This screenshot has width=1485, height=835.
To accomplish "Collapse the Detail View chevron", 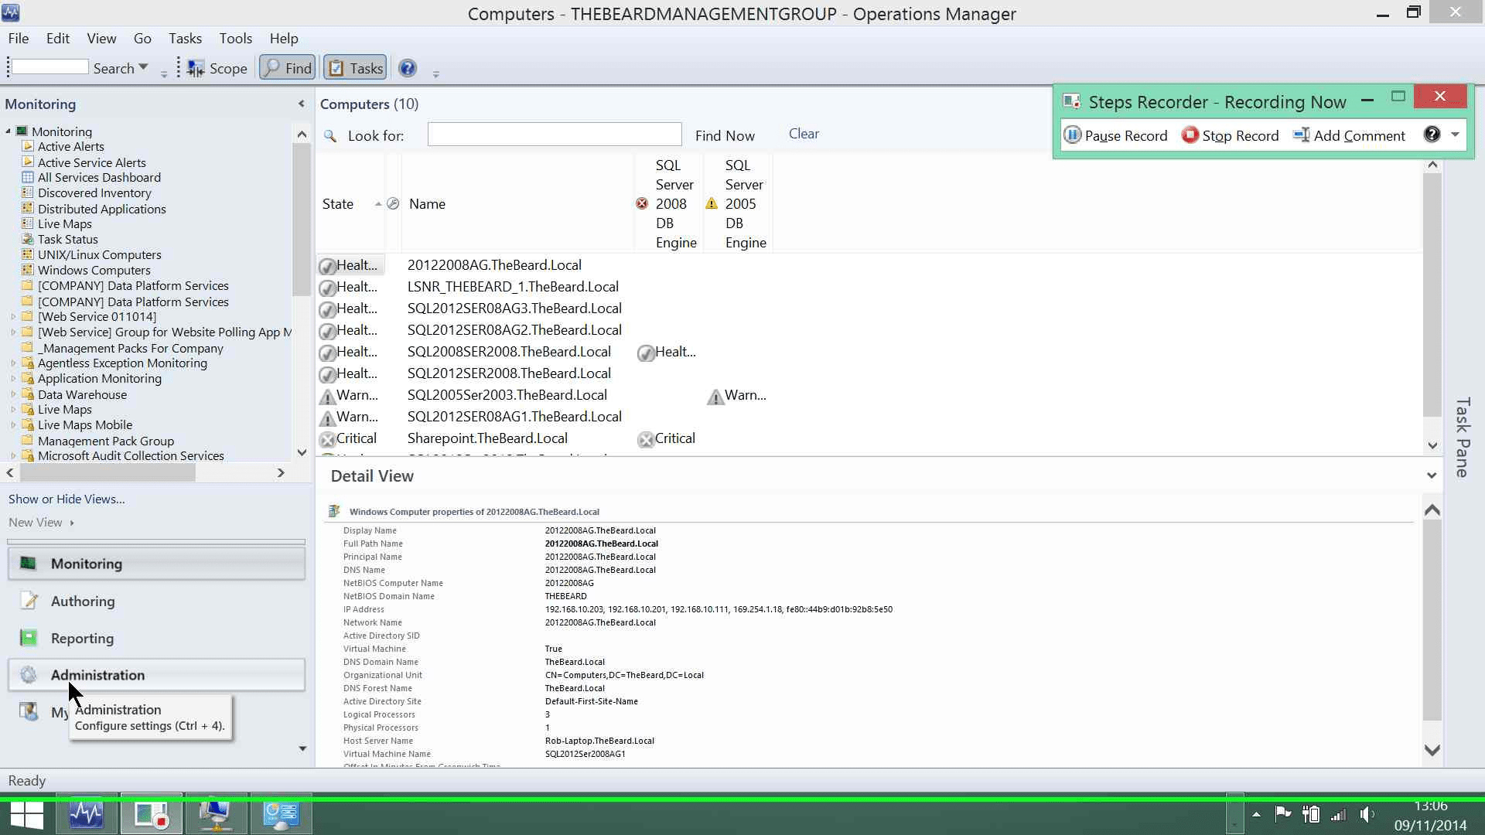I will [1432, 475].
